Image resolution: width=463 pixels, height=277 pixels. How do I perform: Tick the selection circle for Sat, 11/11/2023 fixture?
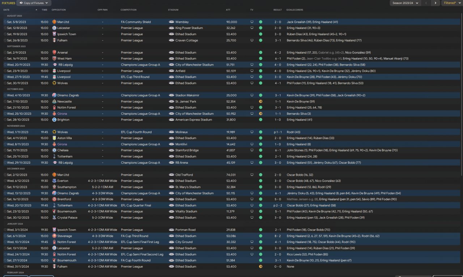(5, 150)
